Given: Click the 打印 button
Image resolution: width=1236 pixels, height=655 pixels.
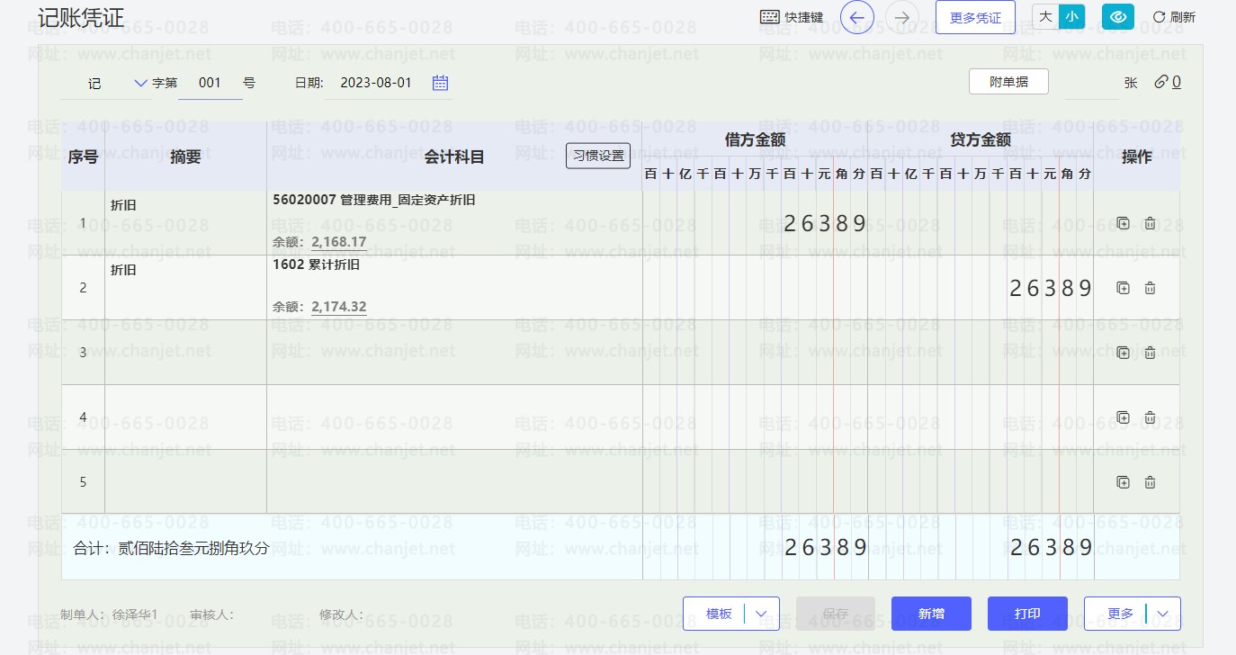Looking at the screenshot, I should [x=1027, y=614].
